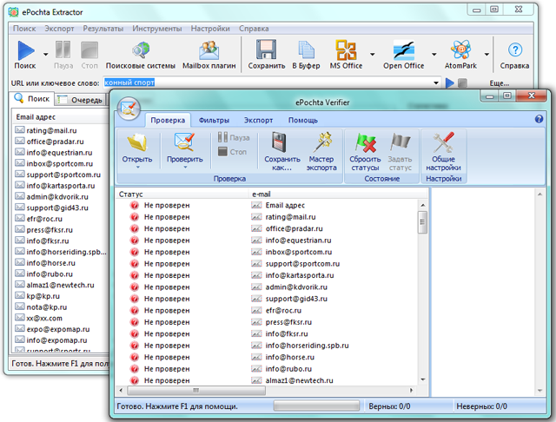Image resolution: width=556 pixels, height=422 pixels.
Task: Click small blue play button beside URL field
Action: click(x=450, y=82)
